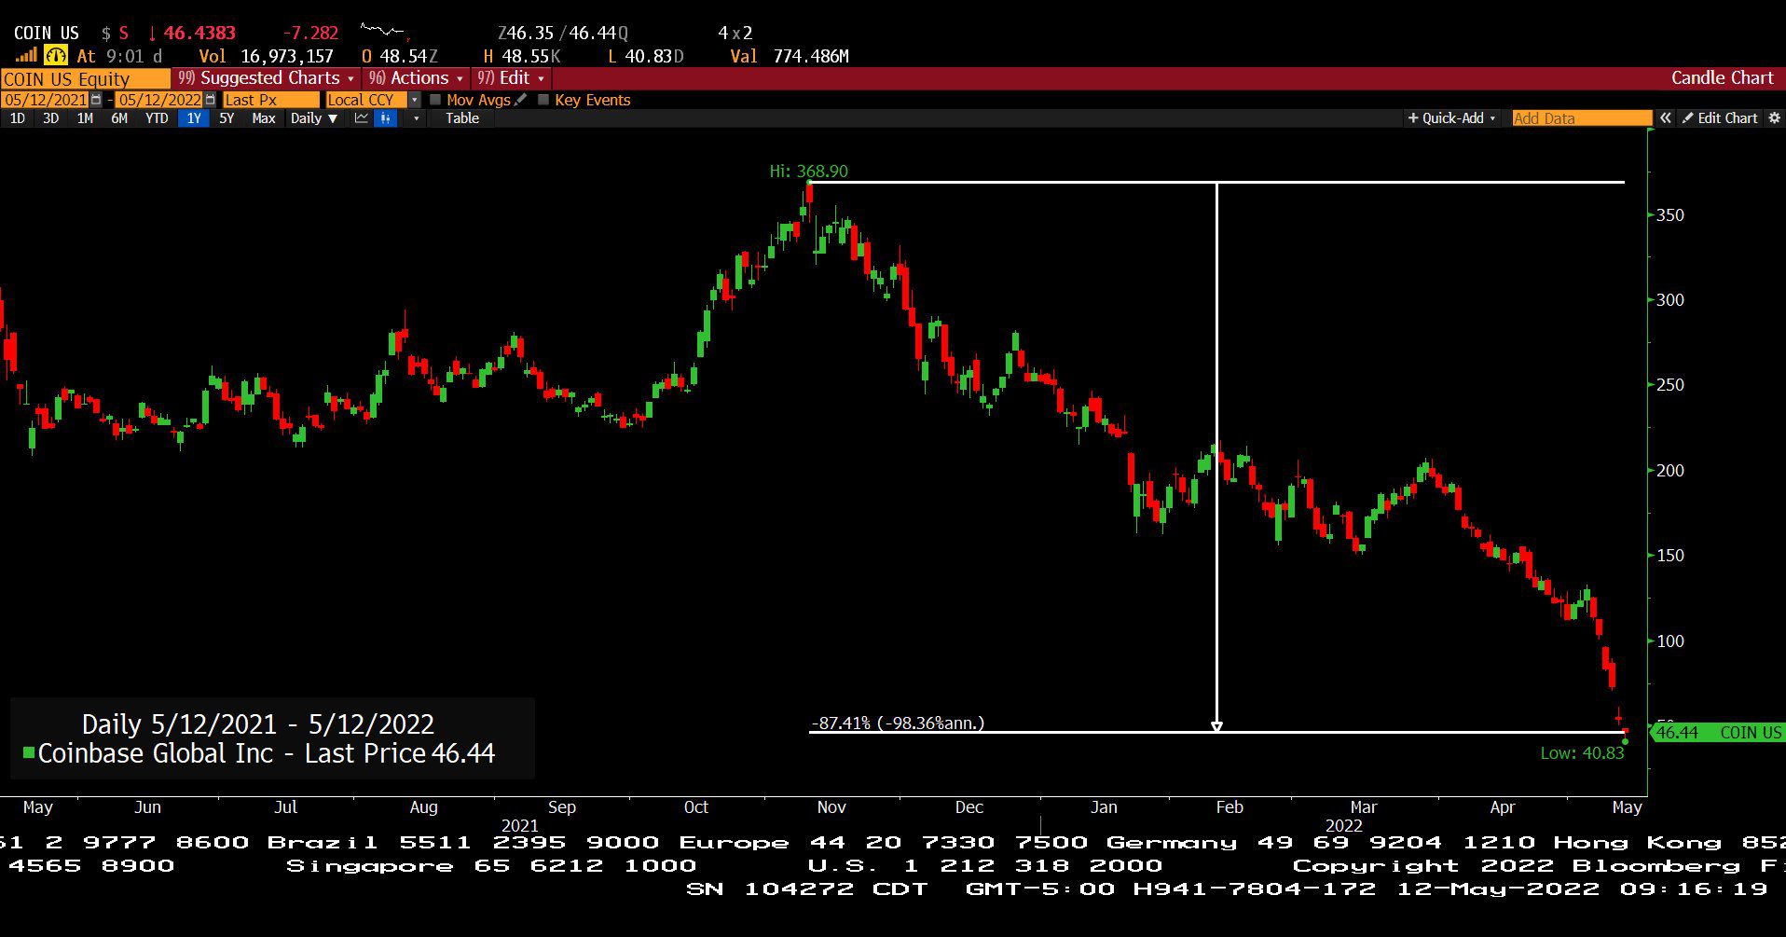Open the Actions dropdown menu
Screen dimensions: 1786x937
[416, 78]
